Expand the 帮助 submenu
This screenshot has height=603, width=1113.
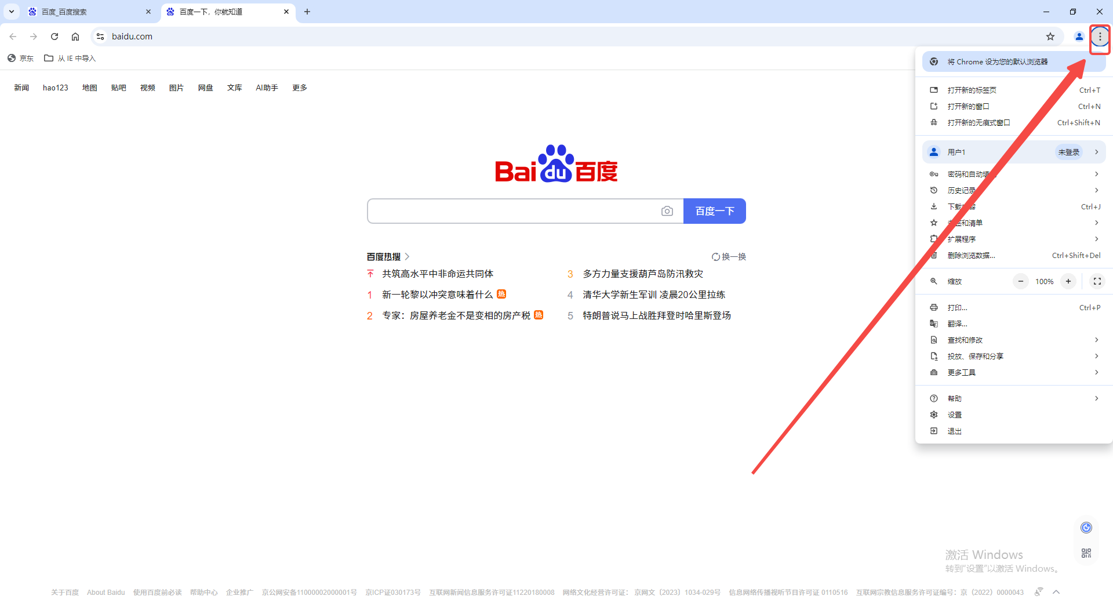tap(1014, 398)
